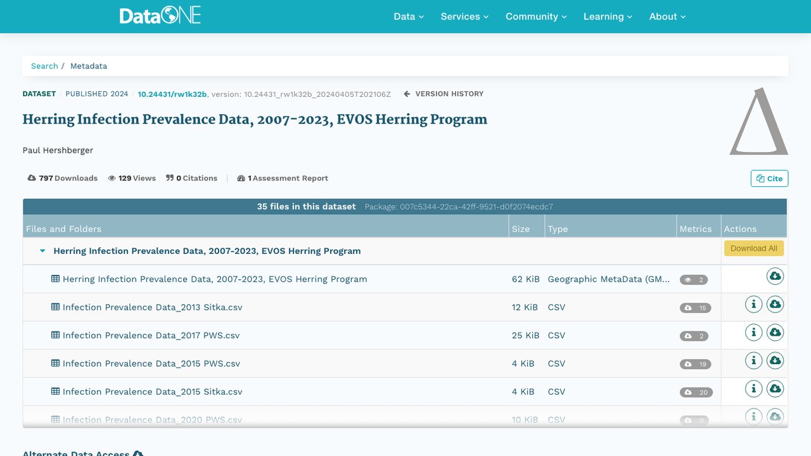The height and width of the screenshot is (456, 811).
Task: Click the download metric badge showing 19
Action: [695, 364]
